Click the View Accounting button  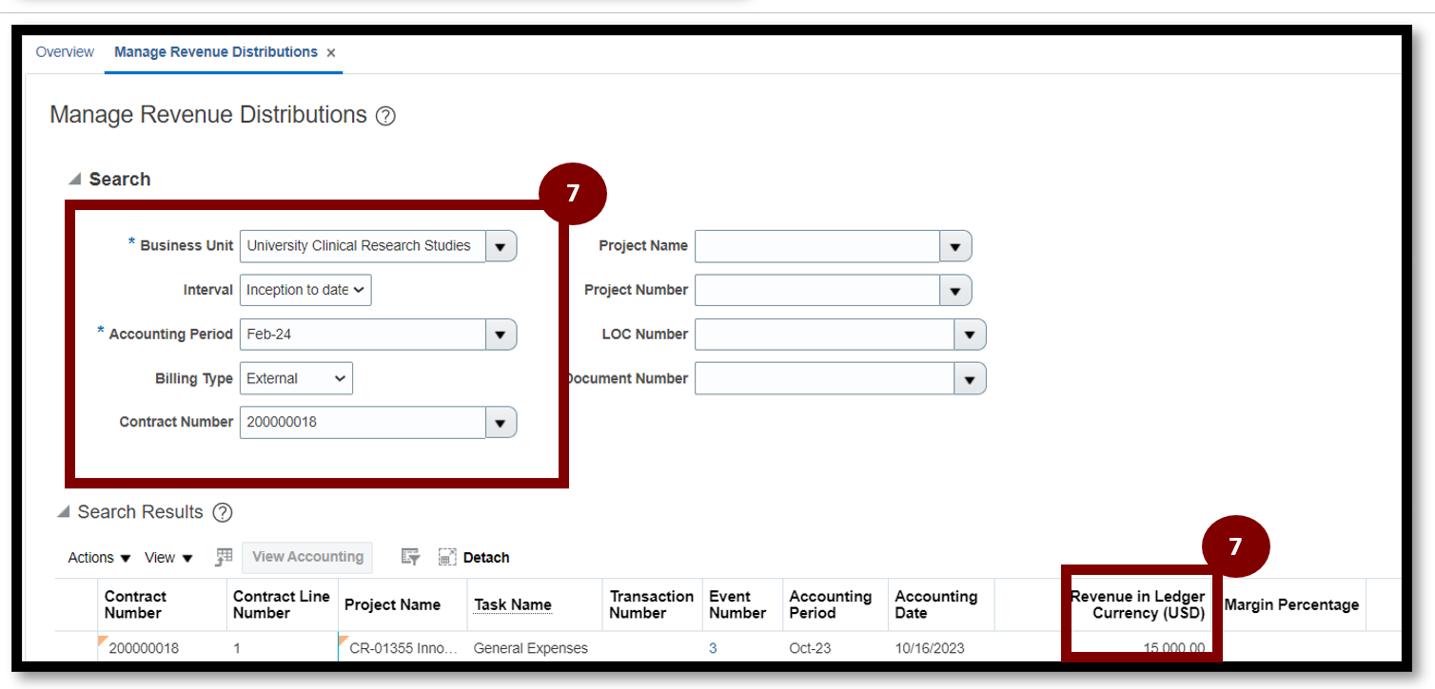click(307, 557)
